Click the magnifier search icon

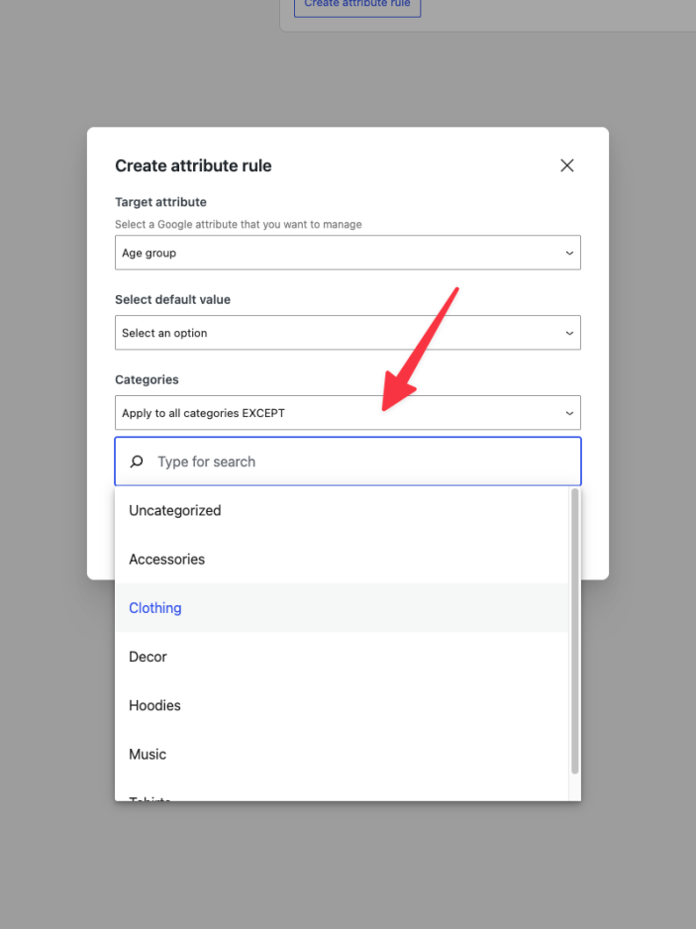pyautogui.click(x=137, y=462)
